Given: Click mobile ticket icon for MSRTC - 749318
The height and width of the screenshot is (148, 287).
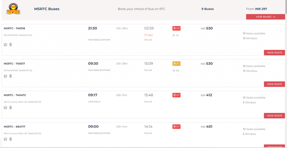Looking at the screenshot, I should click(11, 45).
